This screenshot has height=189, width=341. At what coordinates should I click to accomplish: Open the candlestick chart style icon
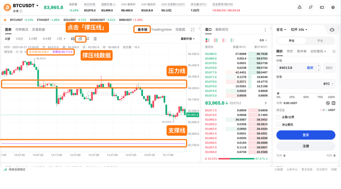(x=73, y=39)
